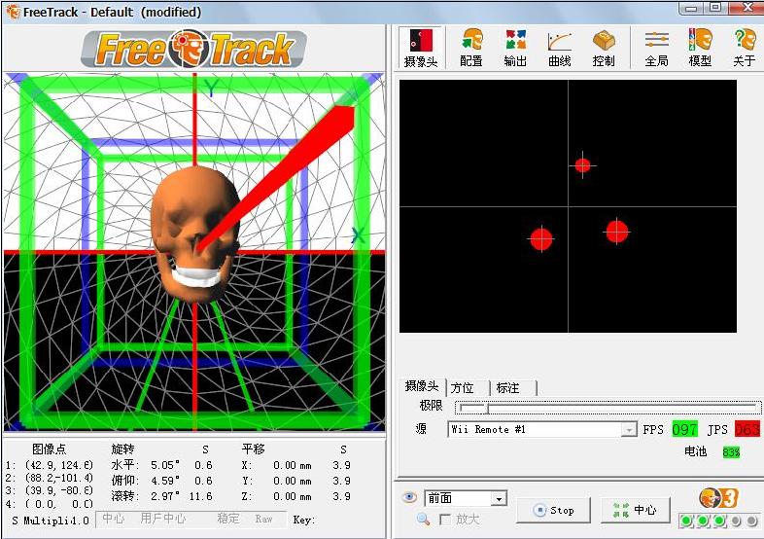Click the roll smoothing value 11.6

201,496
